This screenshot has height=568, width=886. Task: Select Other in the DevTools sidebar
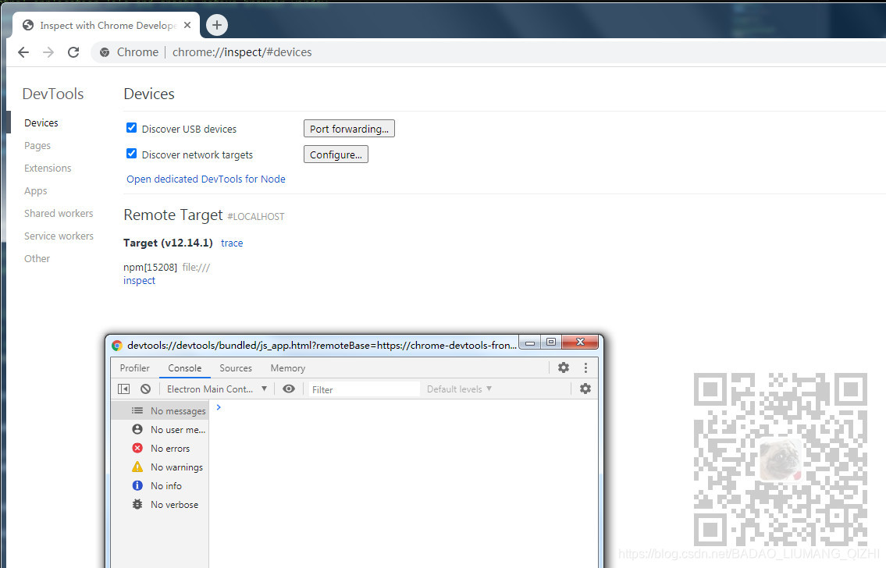(37, 258)
